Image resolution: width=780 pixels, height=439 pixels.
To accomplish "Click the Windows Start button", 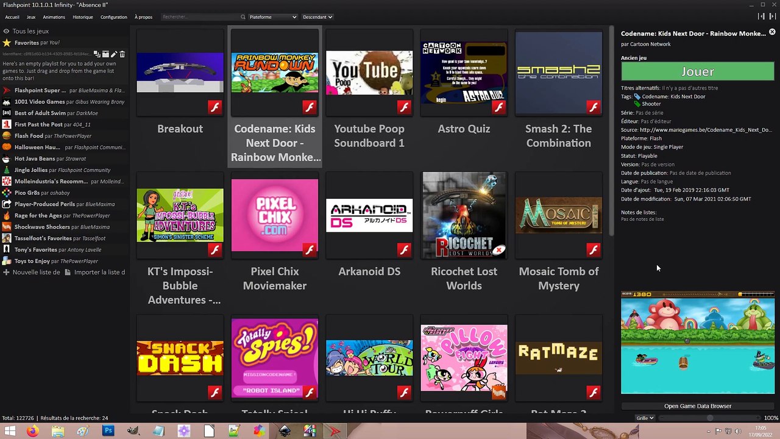I will [10, 431].
